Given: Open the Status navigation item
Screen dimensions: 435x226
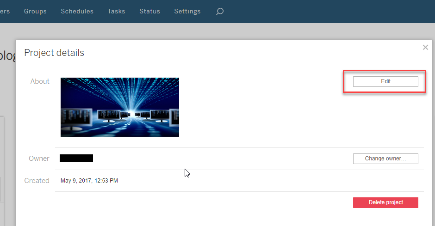Looking at the screenshot, I should (149, 11).
